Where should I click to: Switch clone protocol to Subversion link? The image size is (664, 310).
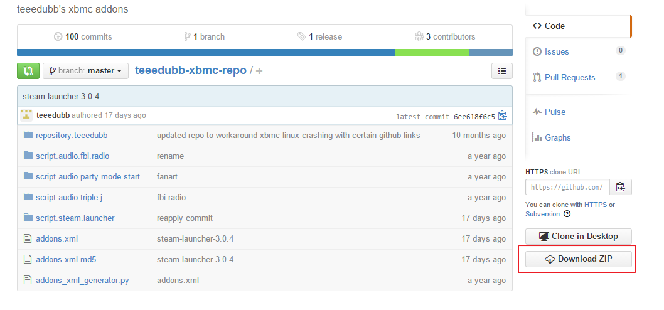(x=542, y=214)
